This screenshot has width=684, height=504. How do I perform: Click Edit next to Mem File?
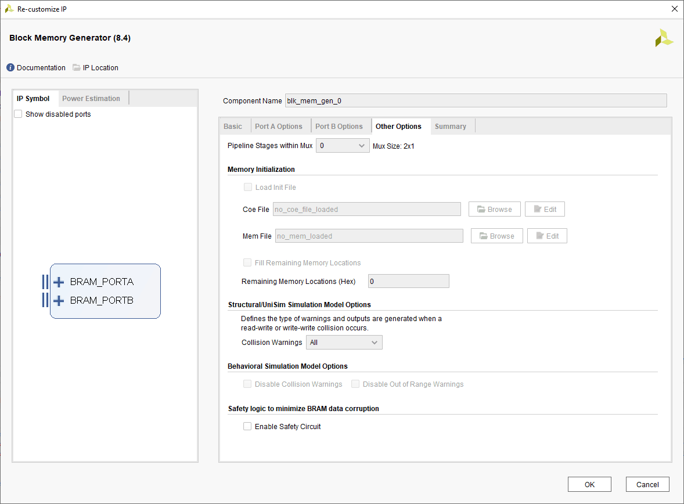pyautogui.click(x=547, y=236)
